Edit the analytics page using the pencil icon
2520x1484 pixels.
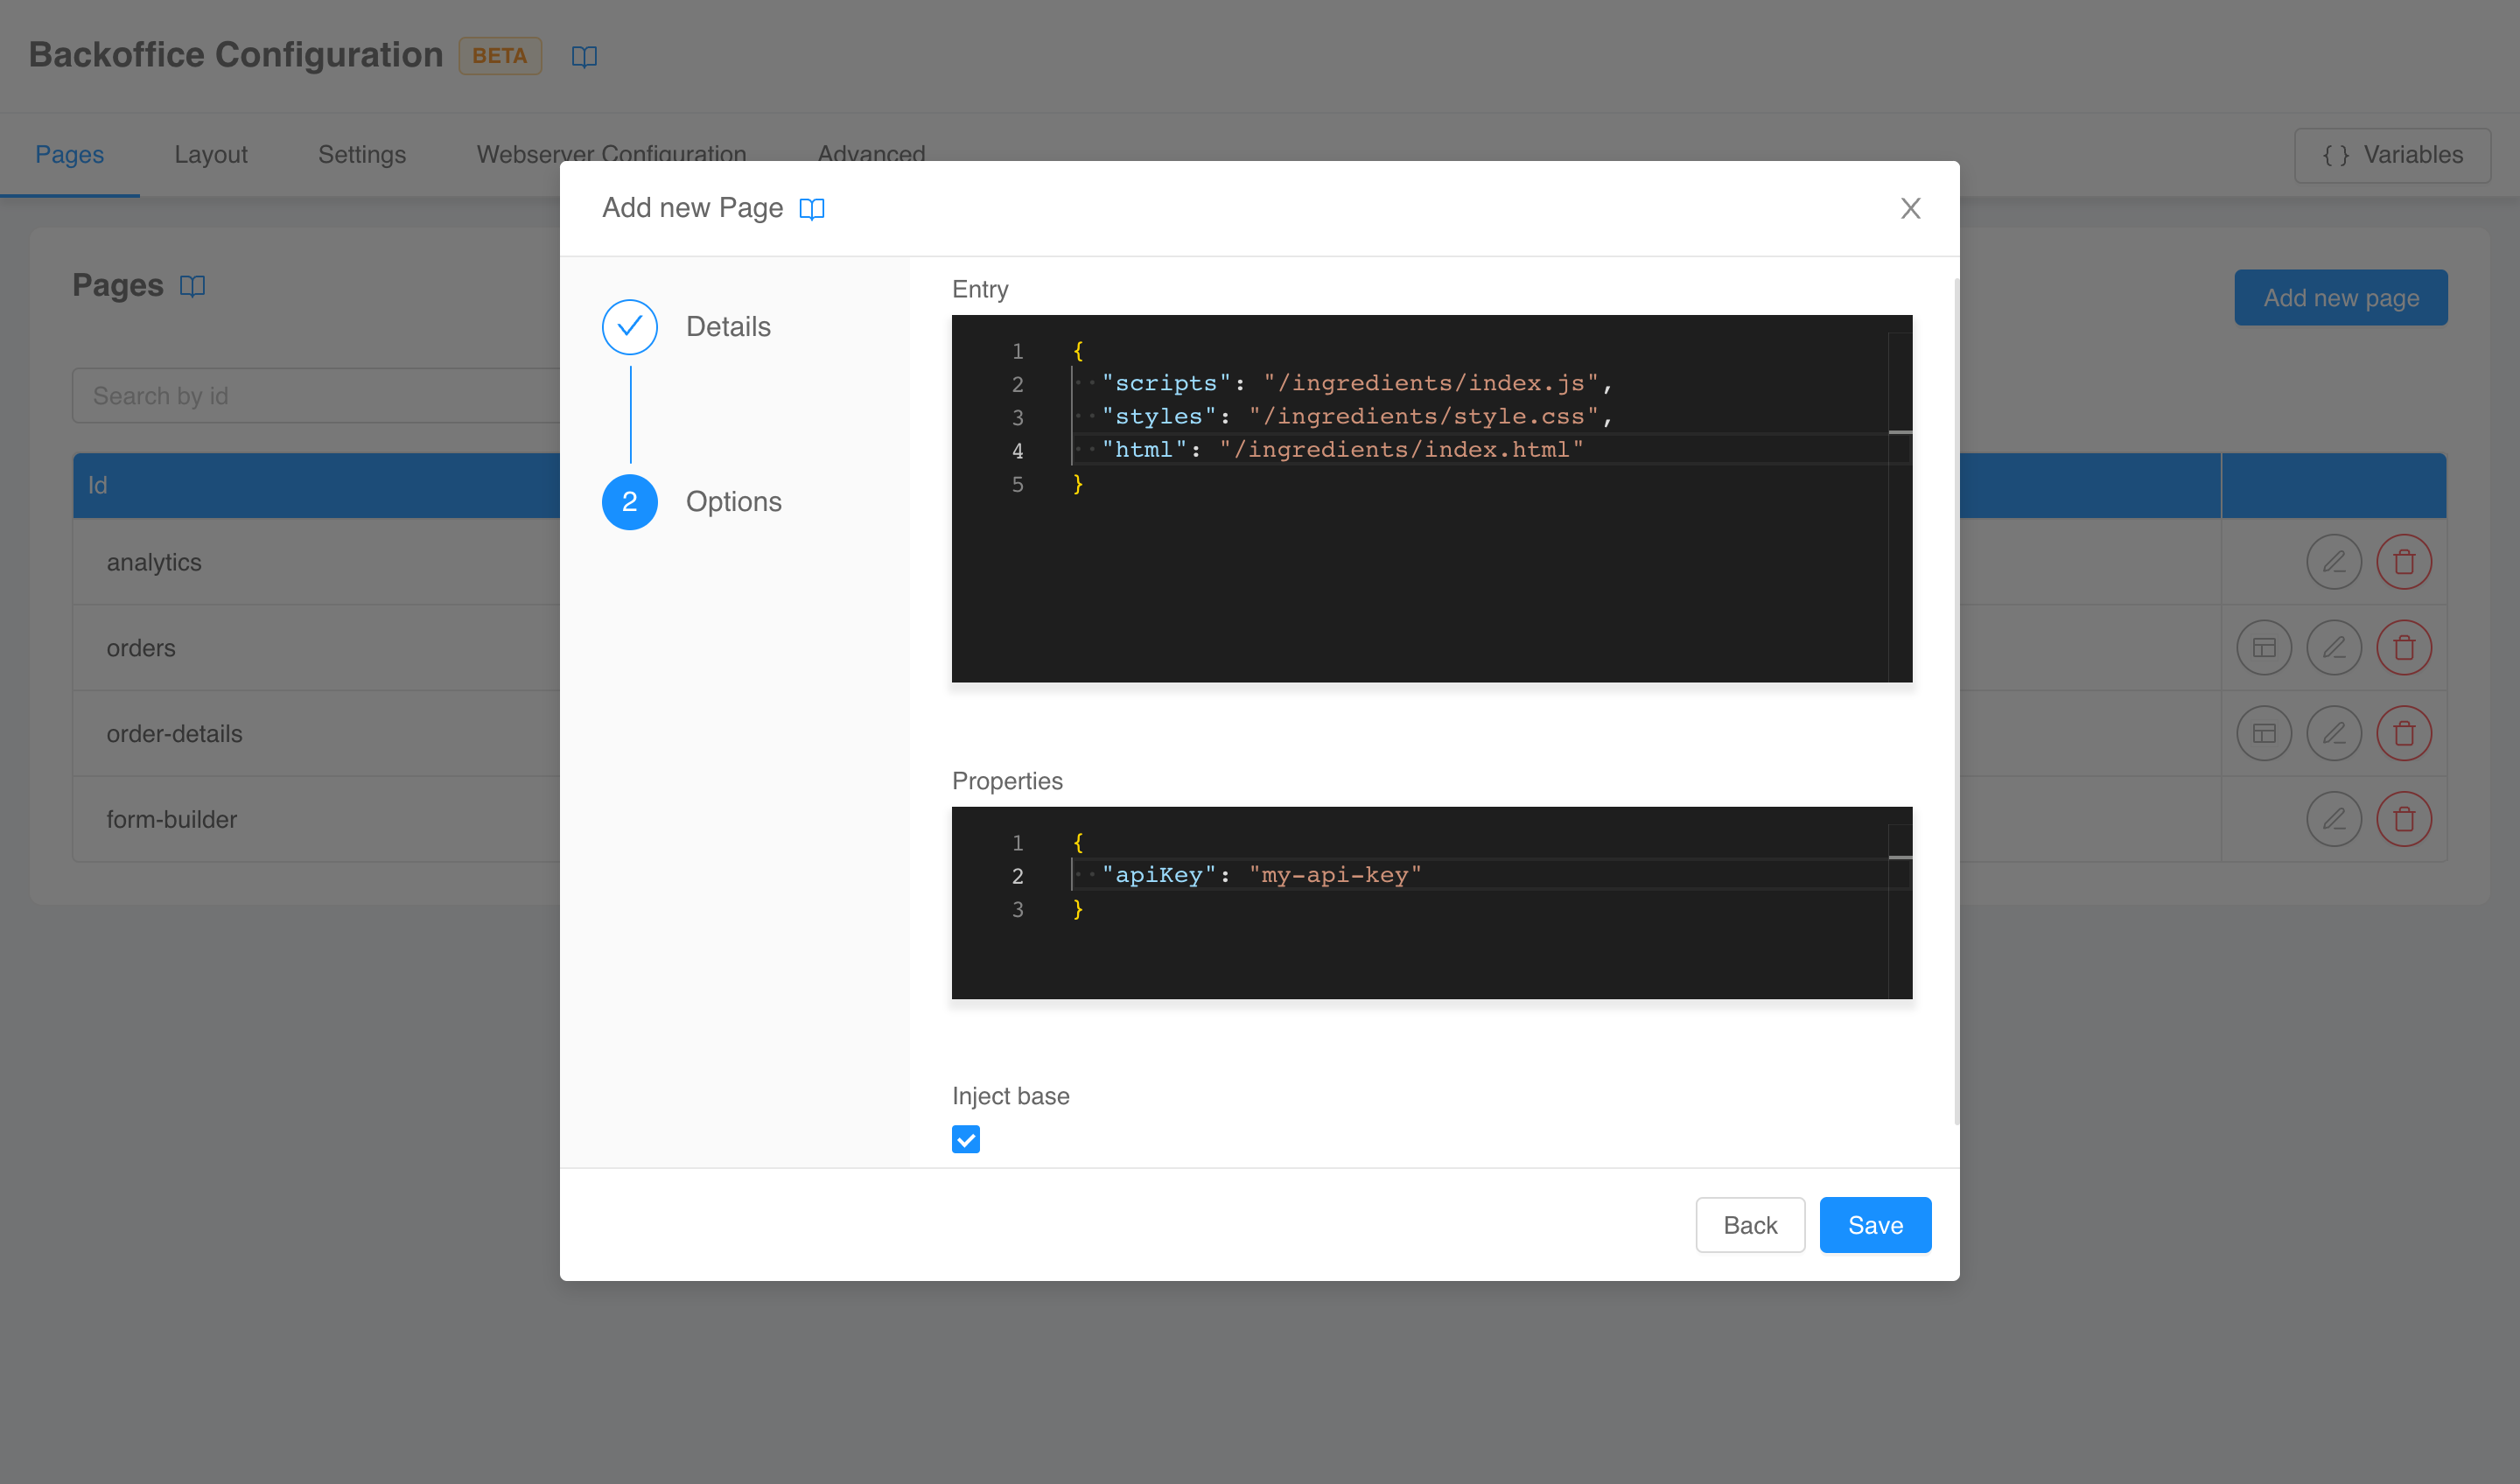pos(2334,561)
